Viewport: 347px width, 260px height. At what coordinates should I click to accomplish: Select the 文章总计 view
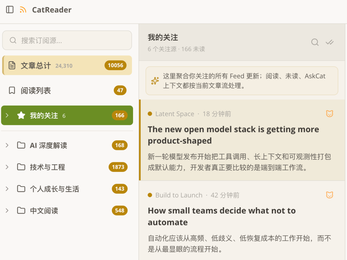pyautogui.click(x=67, y=65)
